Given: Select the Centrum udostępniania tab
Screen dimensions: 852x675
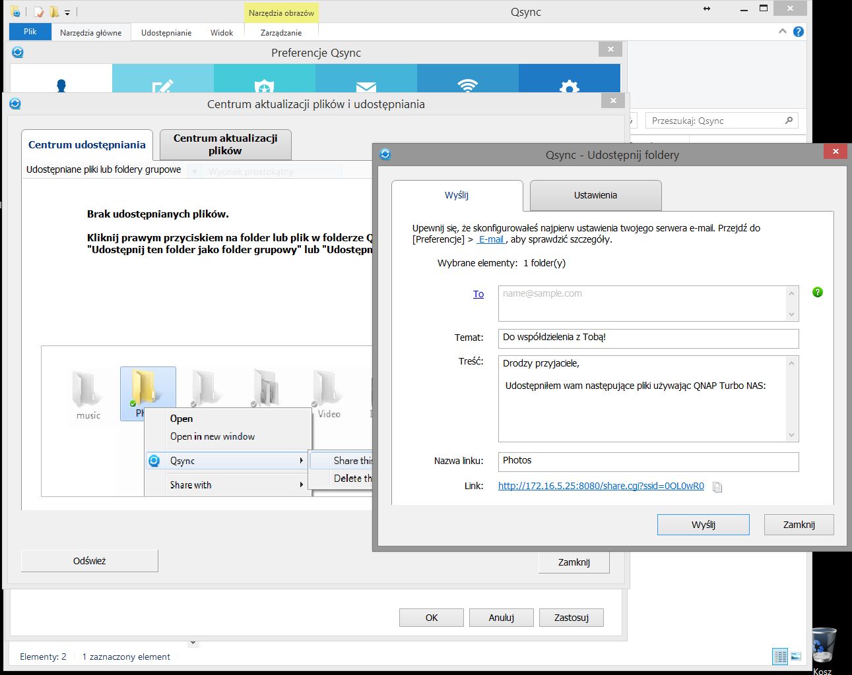Looking at the screenshot, I should coord(87,145).
